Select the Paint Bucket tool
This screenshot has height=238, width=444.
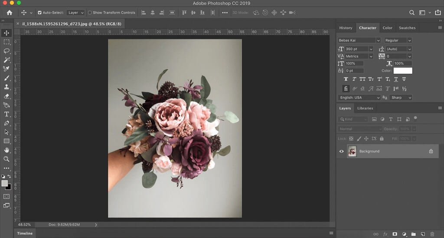[x=6, y=105]
